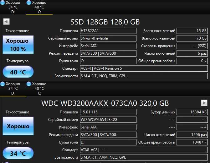
Task: Click the blue status orb on the D: tab above WDC panel
Action: (x=3, y=84)
